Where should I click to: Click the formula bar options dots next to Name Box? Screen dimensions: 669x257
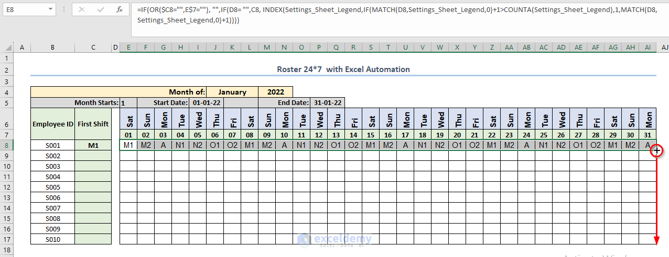[63, 9]
